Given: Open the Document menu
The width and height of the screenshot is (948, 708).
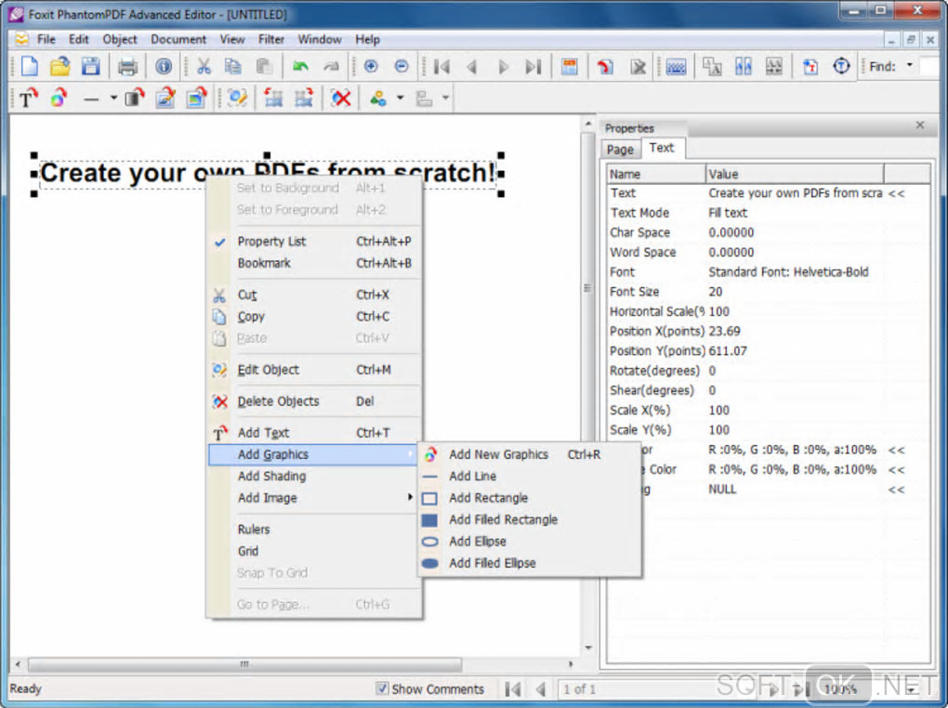Looking at the screenshot, I should click(x=178, y=39).
